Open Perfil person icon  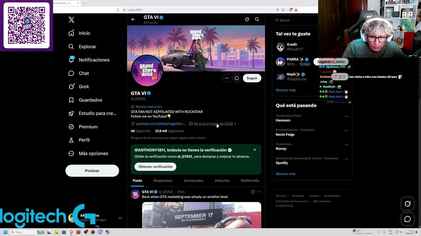click(x=71, y=140)
